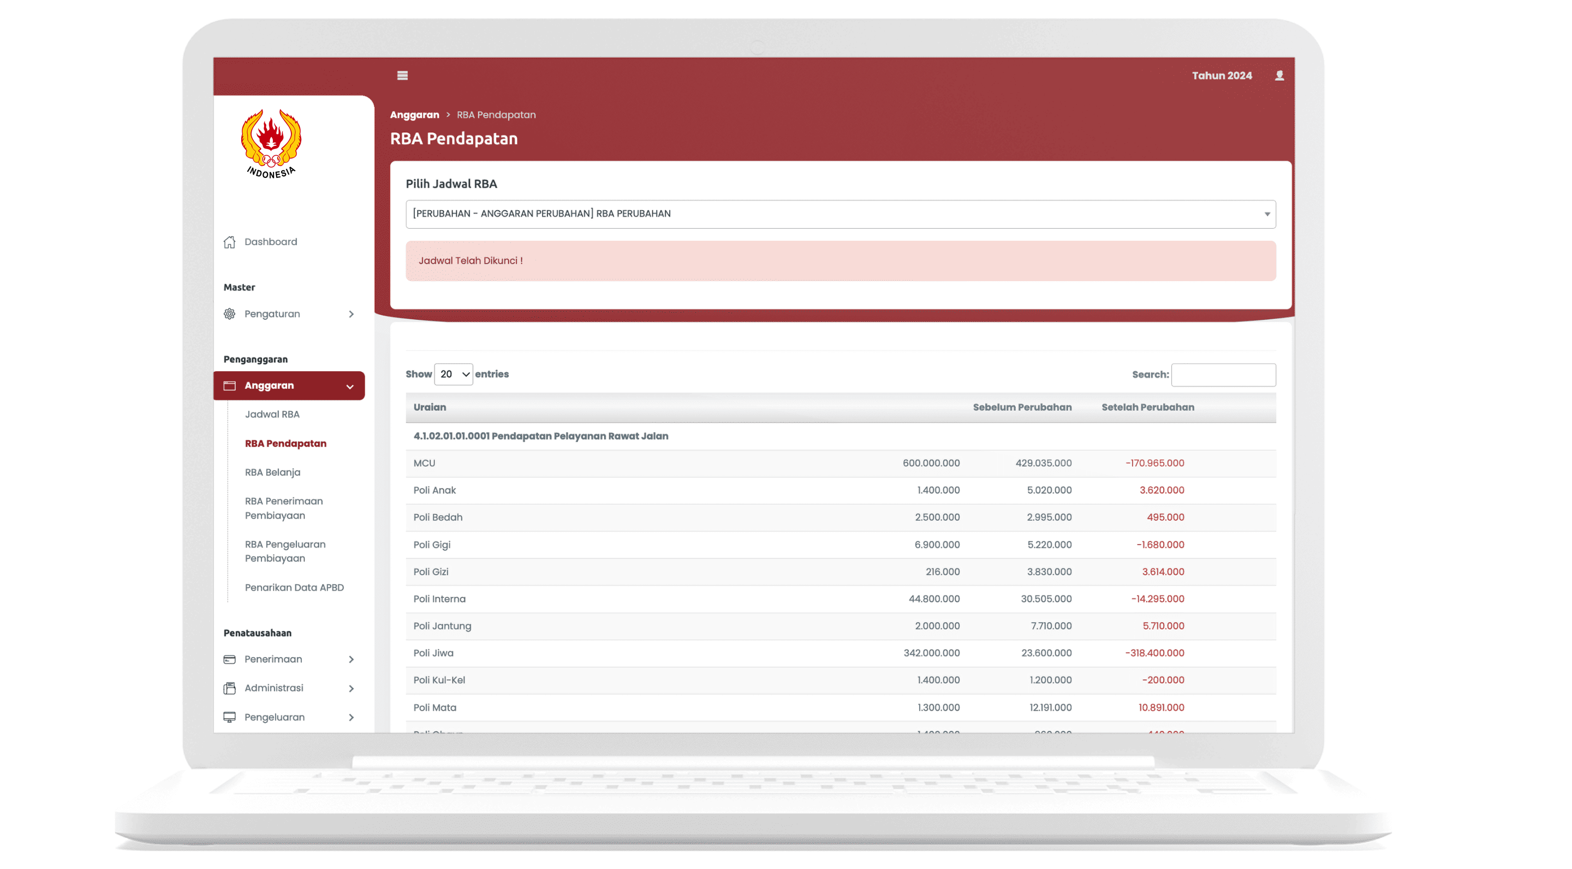Click the hamburger menu icon
Screen dimensions: 1572x869
(x=402, y=76)
